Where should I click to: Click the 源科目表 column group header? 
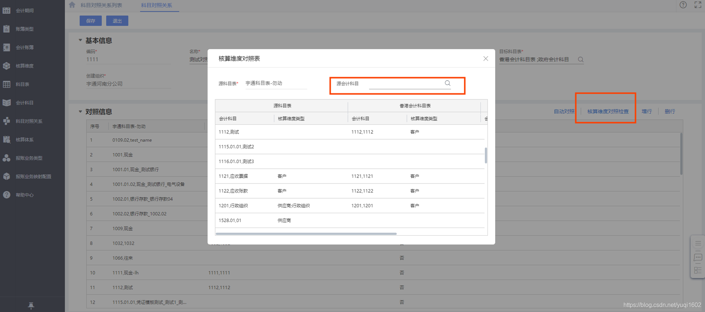pos(282,106)
